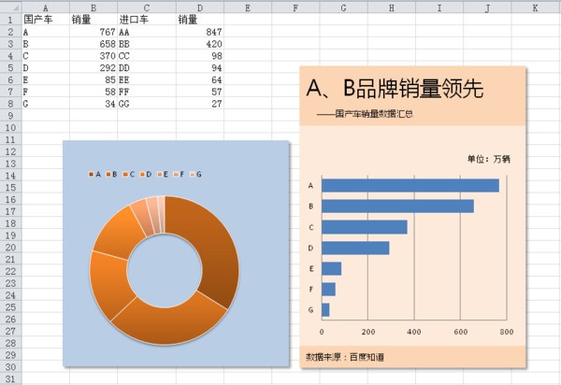Click the row 1 header
561x385 pixels.
pyautogui.click(x=9, y=19)
